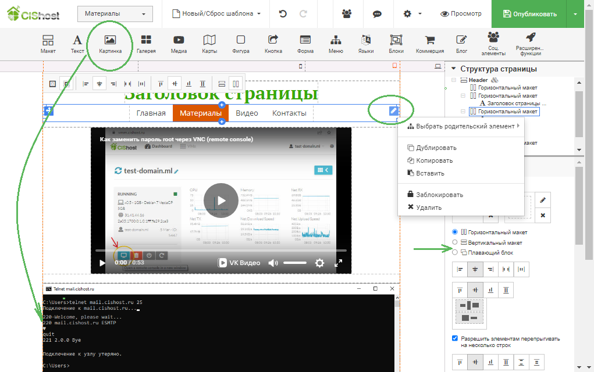Click the Просмотр preview button
594x372 pixels.
point(461,14)
